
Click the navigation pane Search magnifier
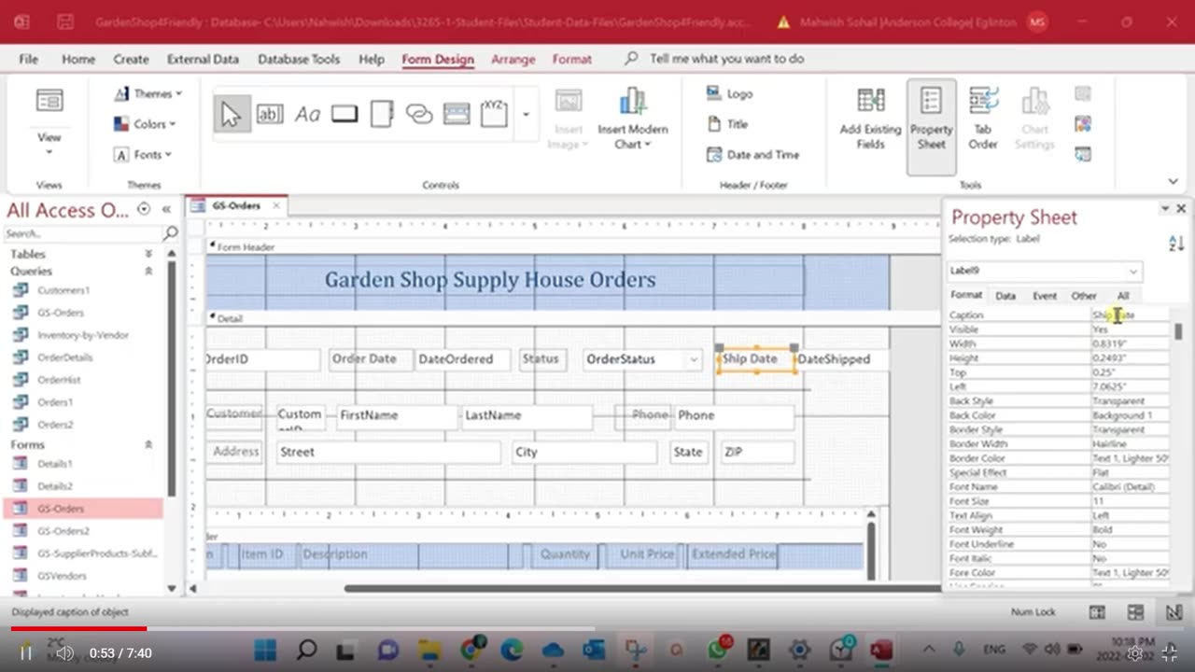pyautogui.click(x=170, y=233)
